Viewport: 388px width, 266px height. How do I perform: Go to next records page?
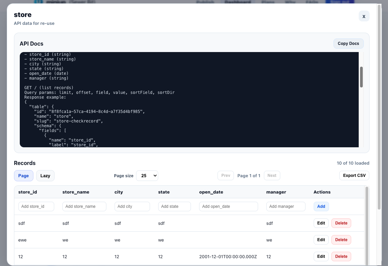(272, 176)
